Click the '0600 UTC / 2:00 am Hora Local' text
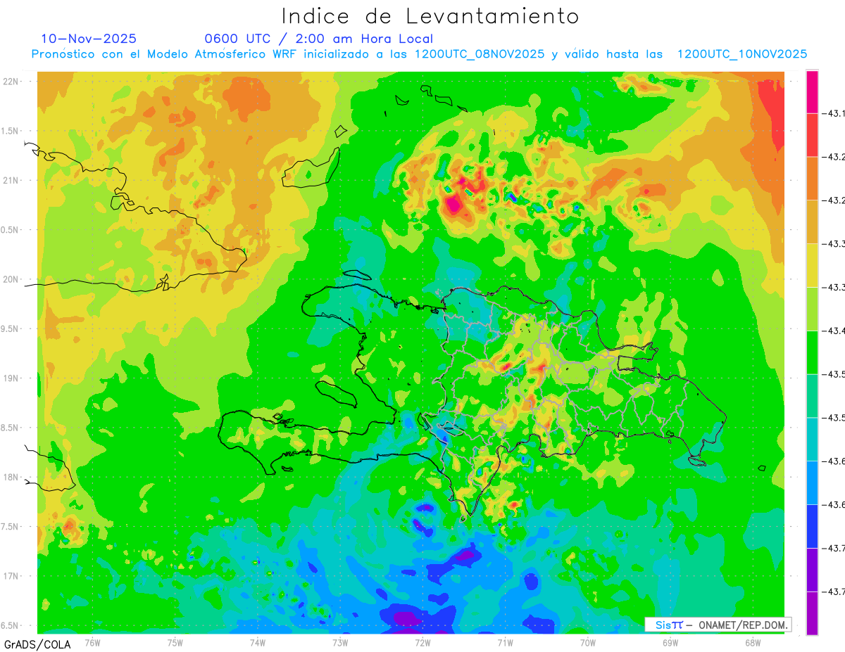 point(319,39)
